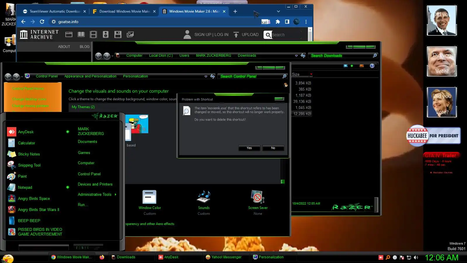Image resolution: width=467 pixels, height=263 pixels.
Task: Click the help icon in Downloads window
Action: 372,66
